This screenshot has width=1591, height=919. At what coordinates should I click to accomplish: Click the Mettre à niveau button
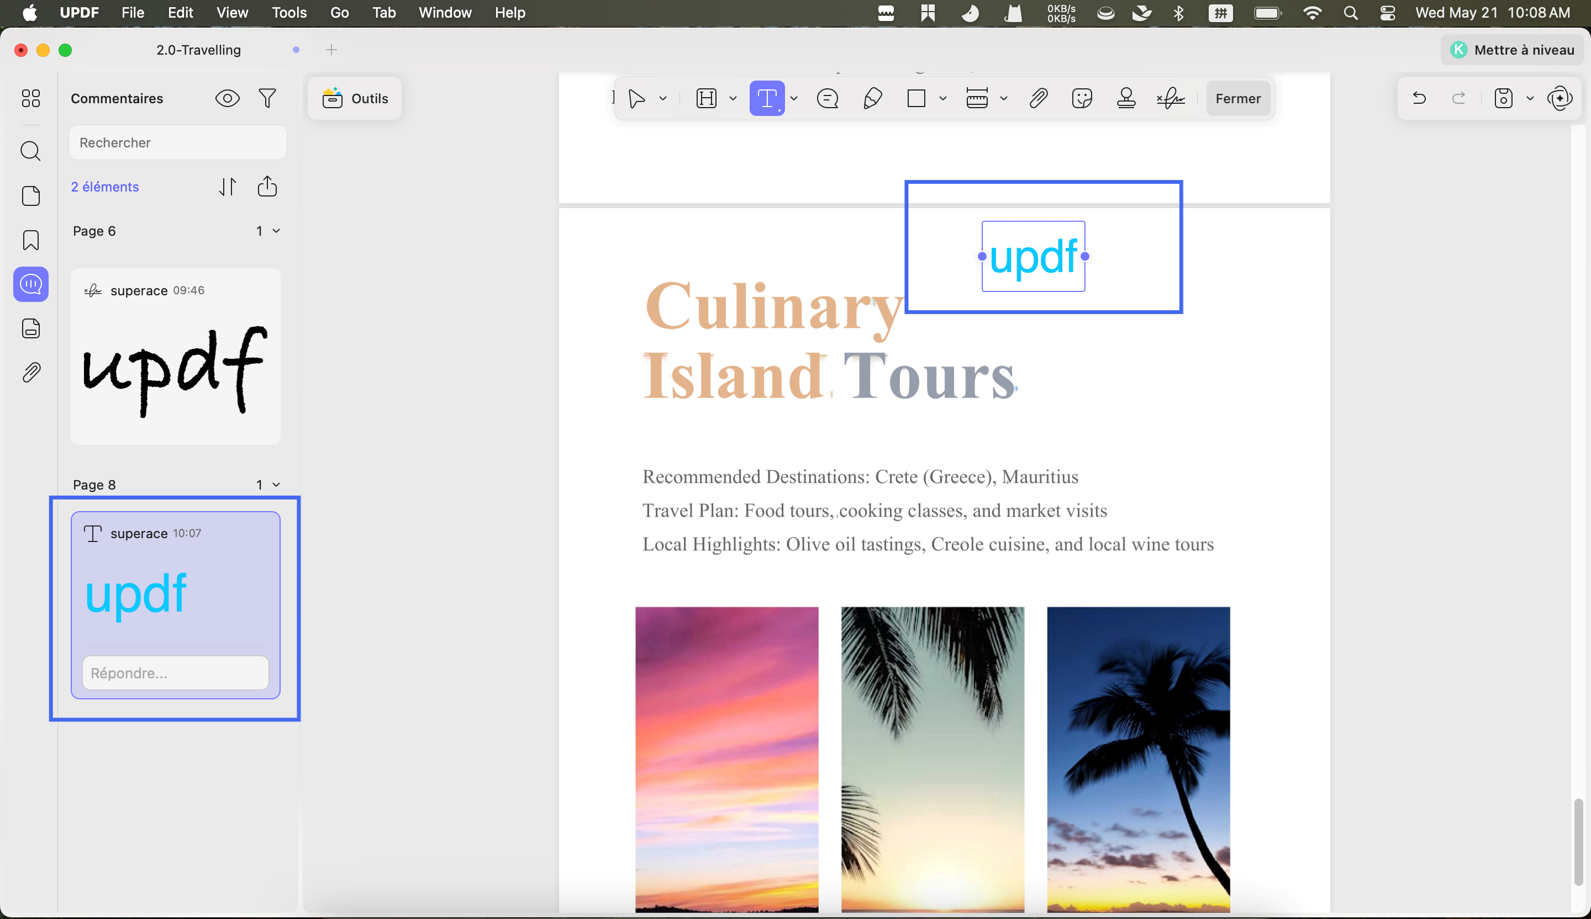click(x=1511, y=50)
